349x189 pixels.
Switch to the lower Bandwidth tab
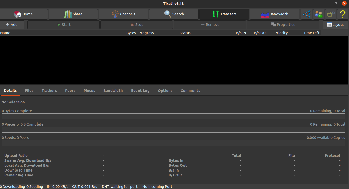coord(113,91)
